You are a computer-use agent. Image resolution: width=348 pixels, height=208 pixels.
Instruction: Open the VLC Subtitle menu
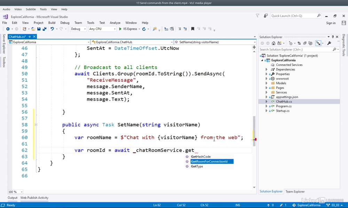pyautogui.click(x=31, y=9)
